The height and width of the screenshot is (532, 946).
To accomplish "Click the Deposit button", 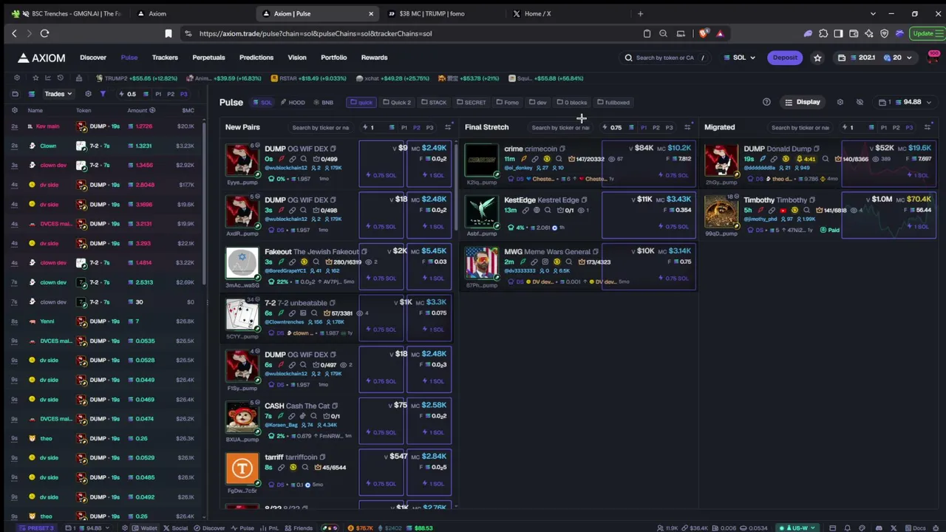I will (785, 58).
